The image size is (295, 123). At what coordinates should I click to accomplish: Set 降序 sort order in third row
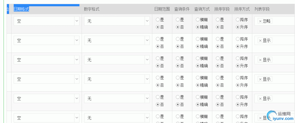238,58
